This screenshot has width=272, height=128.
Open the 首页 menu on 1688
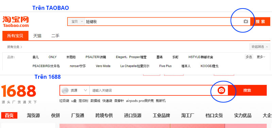(x=9, y=115)
